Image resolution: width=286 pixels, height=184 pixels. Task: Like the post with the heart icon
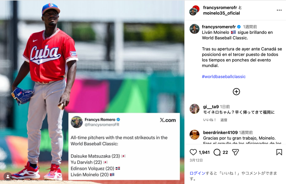193,152
